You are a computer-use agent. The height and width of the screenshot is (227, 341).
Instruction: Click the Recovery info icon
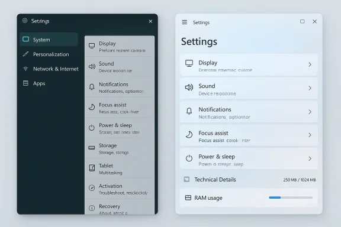(92, 208)
